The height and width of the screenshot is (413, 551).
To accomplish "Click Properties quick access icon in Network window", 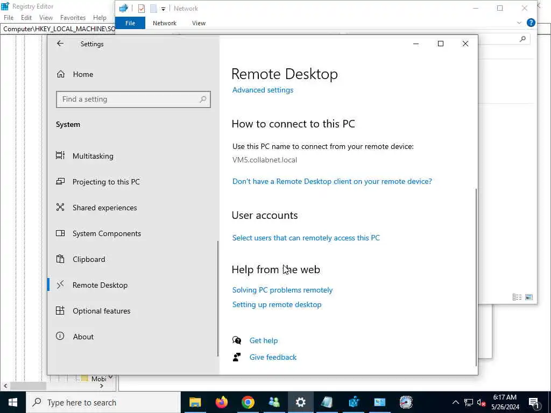I will point(142,9).
